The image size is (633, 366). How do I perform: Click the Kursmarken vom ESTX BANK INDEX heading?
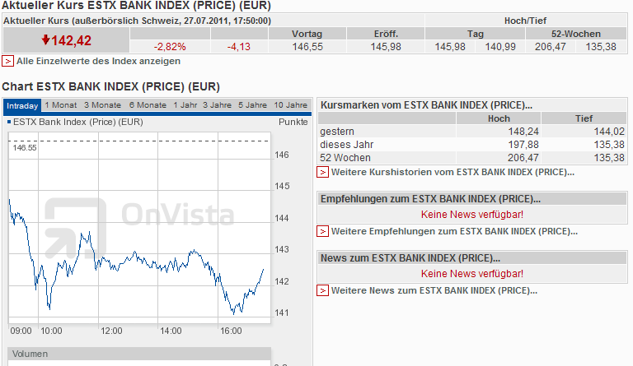pyautogui.click(x=426, y=105)
